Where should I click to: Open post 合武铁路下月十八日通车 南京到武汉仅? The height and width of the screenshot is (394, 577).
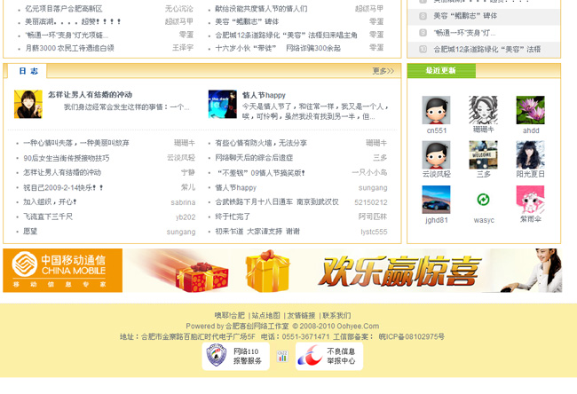coord(277,202)
